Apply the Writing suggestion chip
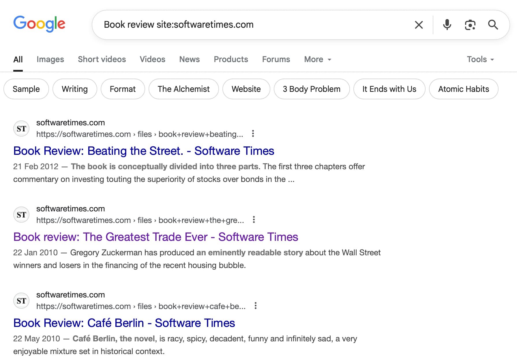The height and width of the screenshot is (361, 517). (x=75, y=89)
